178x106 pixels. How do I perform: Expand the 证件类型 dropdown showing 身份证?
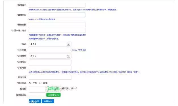pyautogui.click(x=50, y=56)
